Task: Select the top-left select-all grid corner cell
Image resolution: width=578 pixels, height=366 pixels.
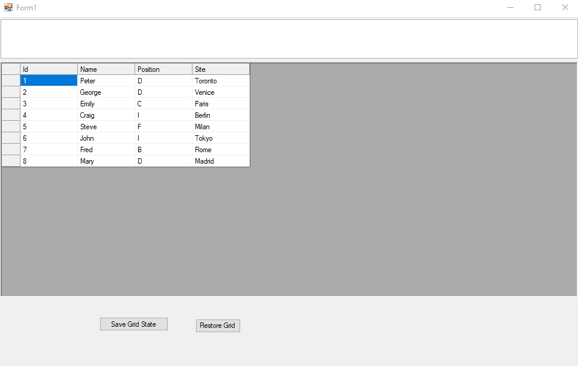Action: point(11,69)
